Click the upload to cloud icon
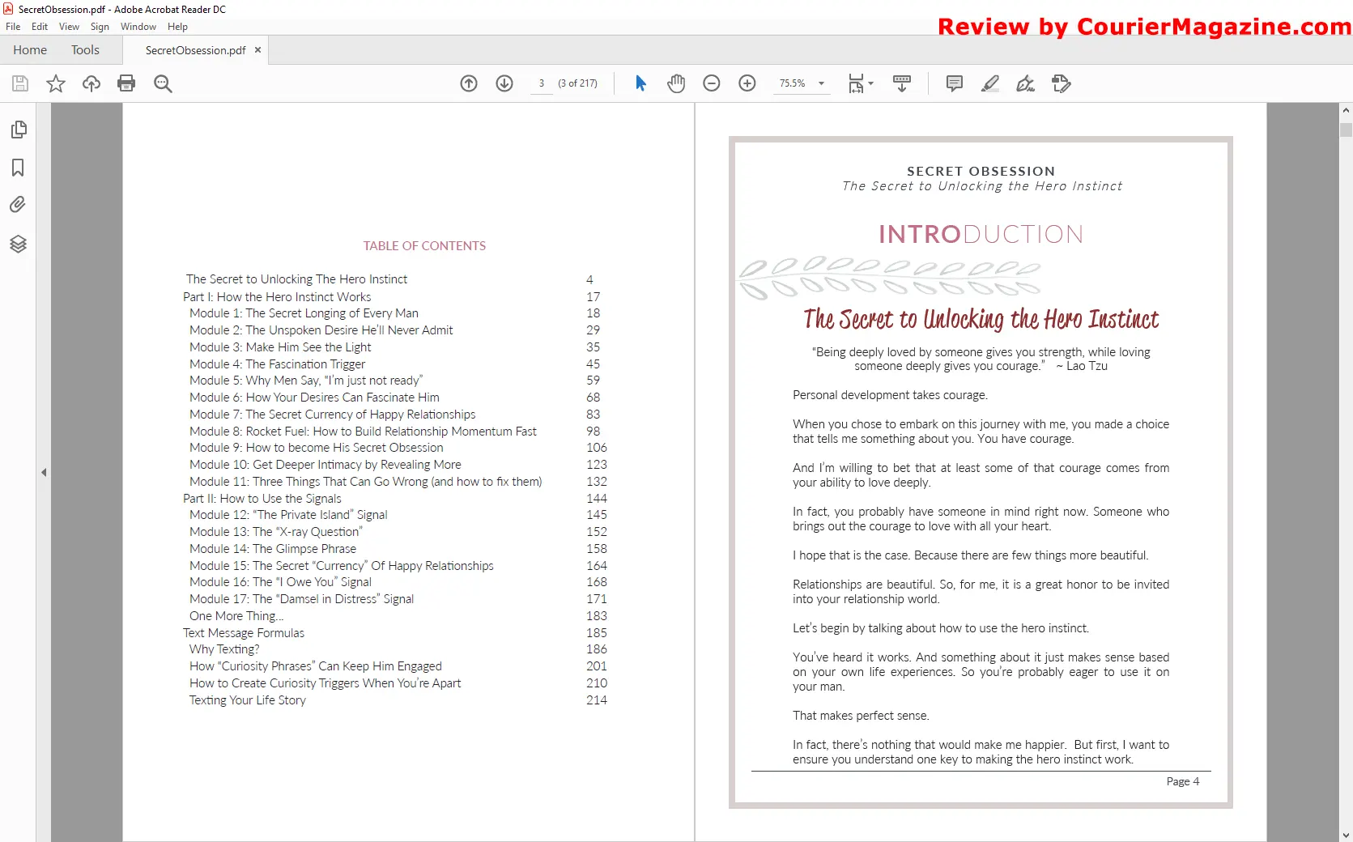This screenshot has height=842, width=1353. 91,83
